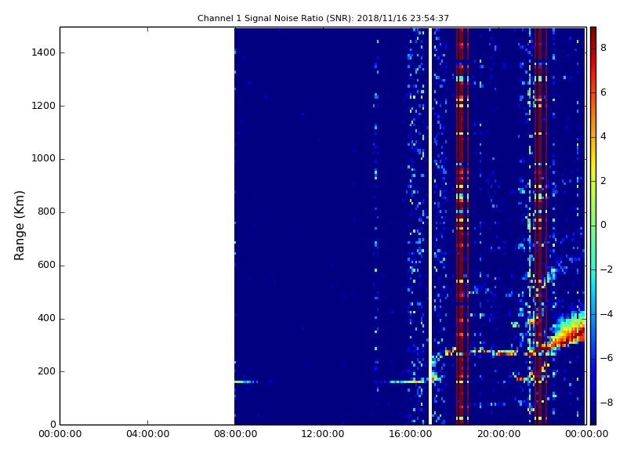Viewport: 627px width, 470px height.
Task: Click the plot title showing Channel 1 SNR
Action: click(323, 18)
